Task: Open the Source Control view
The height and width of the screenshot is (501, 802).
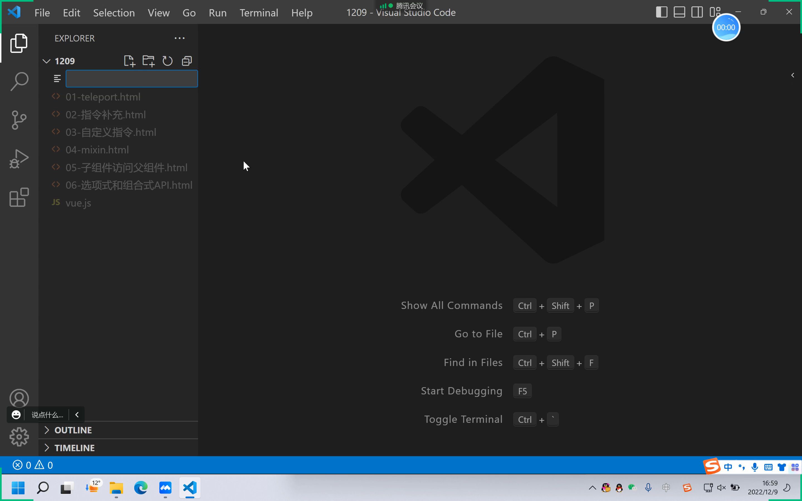Action: tap(19, 120)
